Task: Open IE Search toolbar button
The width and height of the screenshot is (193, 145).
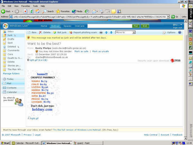Action: coord(48,12)
